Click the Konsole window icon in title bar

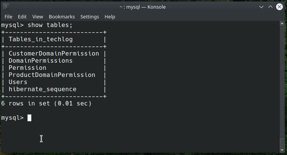[6, 7]
